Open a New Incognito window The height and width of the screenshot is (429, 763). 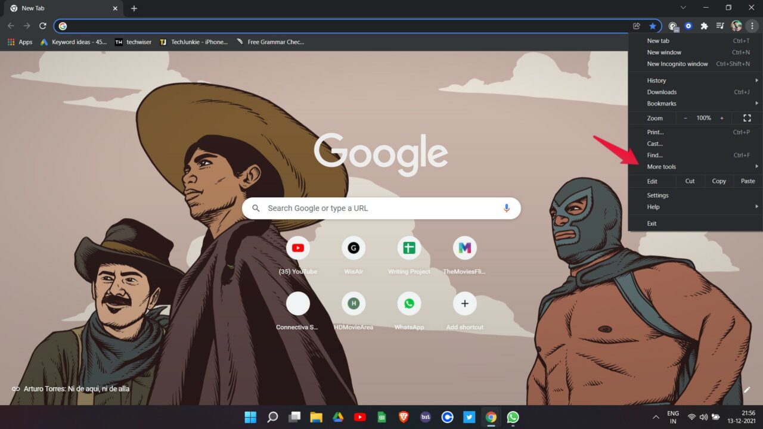(695, 64)
